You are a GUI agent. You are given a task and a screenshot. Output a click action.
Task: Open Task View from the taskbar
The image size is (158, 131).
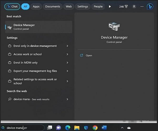point(50,128)
